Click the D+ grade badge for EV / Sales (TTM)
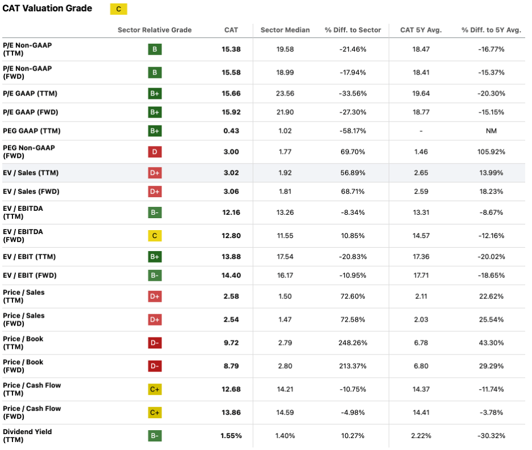The height and width of the screenshot is (450, 532). (x=155, y=173)
